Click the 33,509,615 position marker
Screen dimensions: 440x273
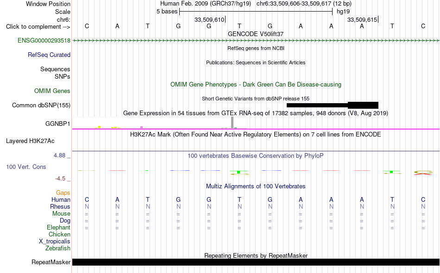coord(363,19)
